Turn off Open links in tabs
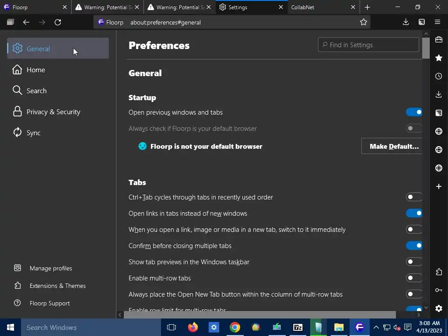The height and width of the screenshot is (336, 448). [x=414, y=213]
